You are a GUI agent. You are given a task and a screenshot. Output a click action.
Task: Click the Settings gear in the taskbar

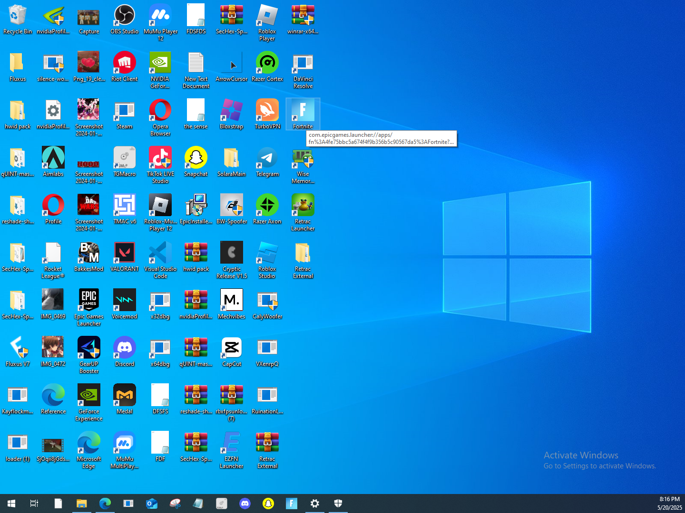tap(315, 503)
